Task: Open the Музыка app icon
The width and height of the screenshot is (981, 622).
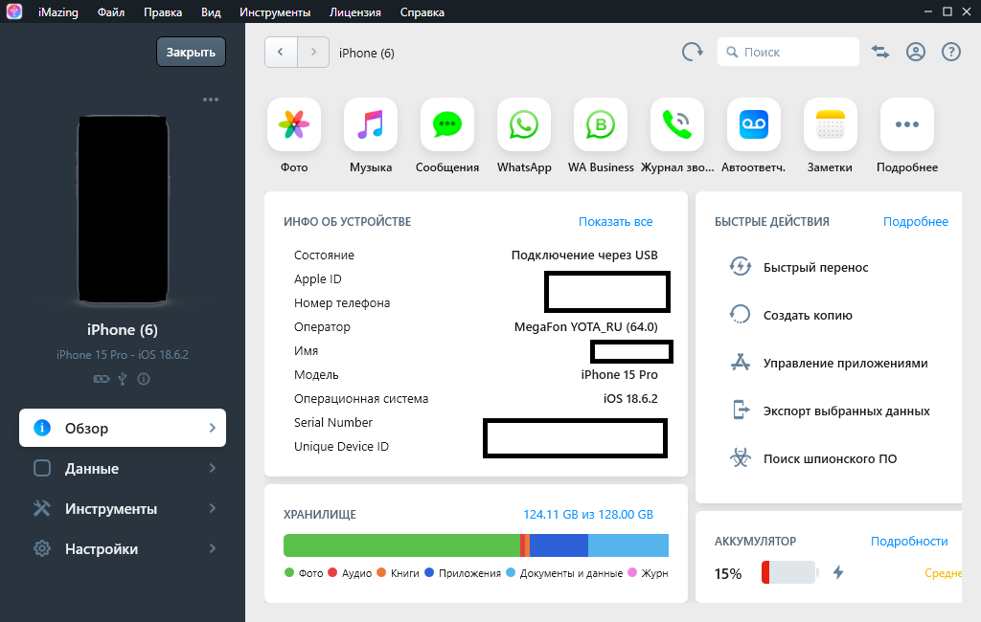Action: tap(371, 124)
